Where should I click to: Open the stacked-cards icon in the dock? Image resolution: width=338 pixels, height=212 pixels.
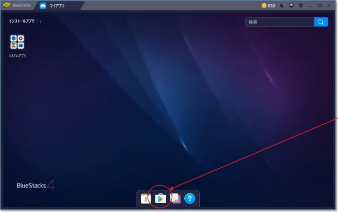[x=176, y=199]
